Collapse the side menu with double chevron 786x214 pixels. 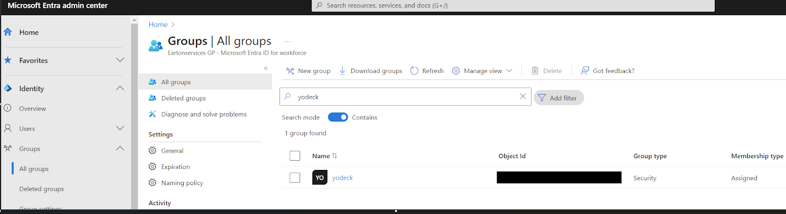click(266, 68)
